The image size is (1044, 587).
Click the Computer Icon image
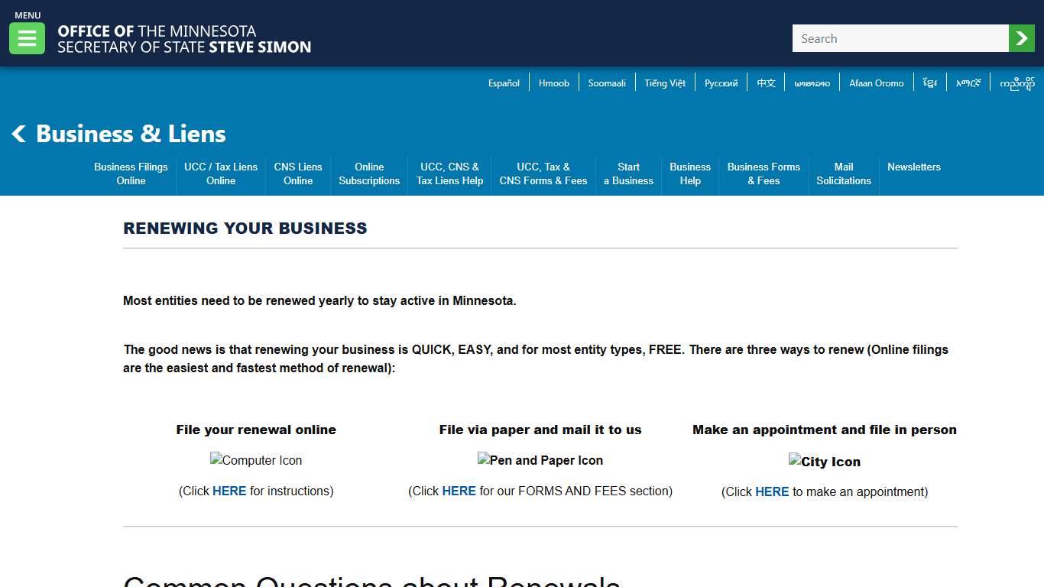click(x=256, y=460)
